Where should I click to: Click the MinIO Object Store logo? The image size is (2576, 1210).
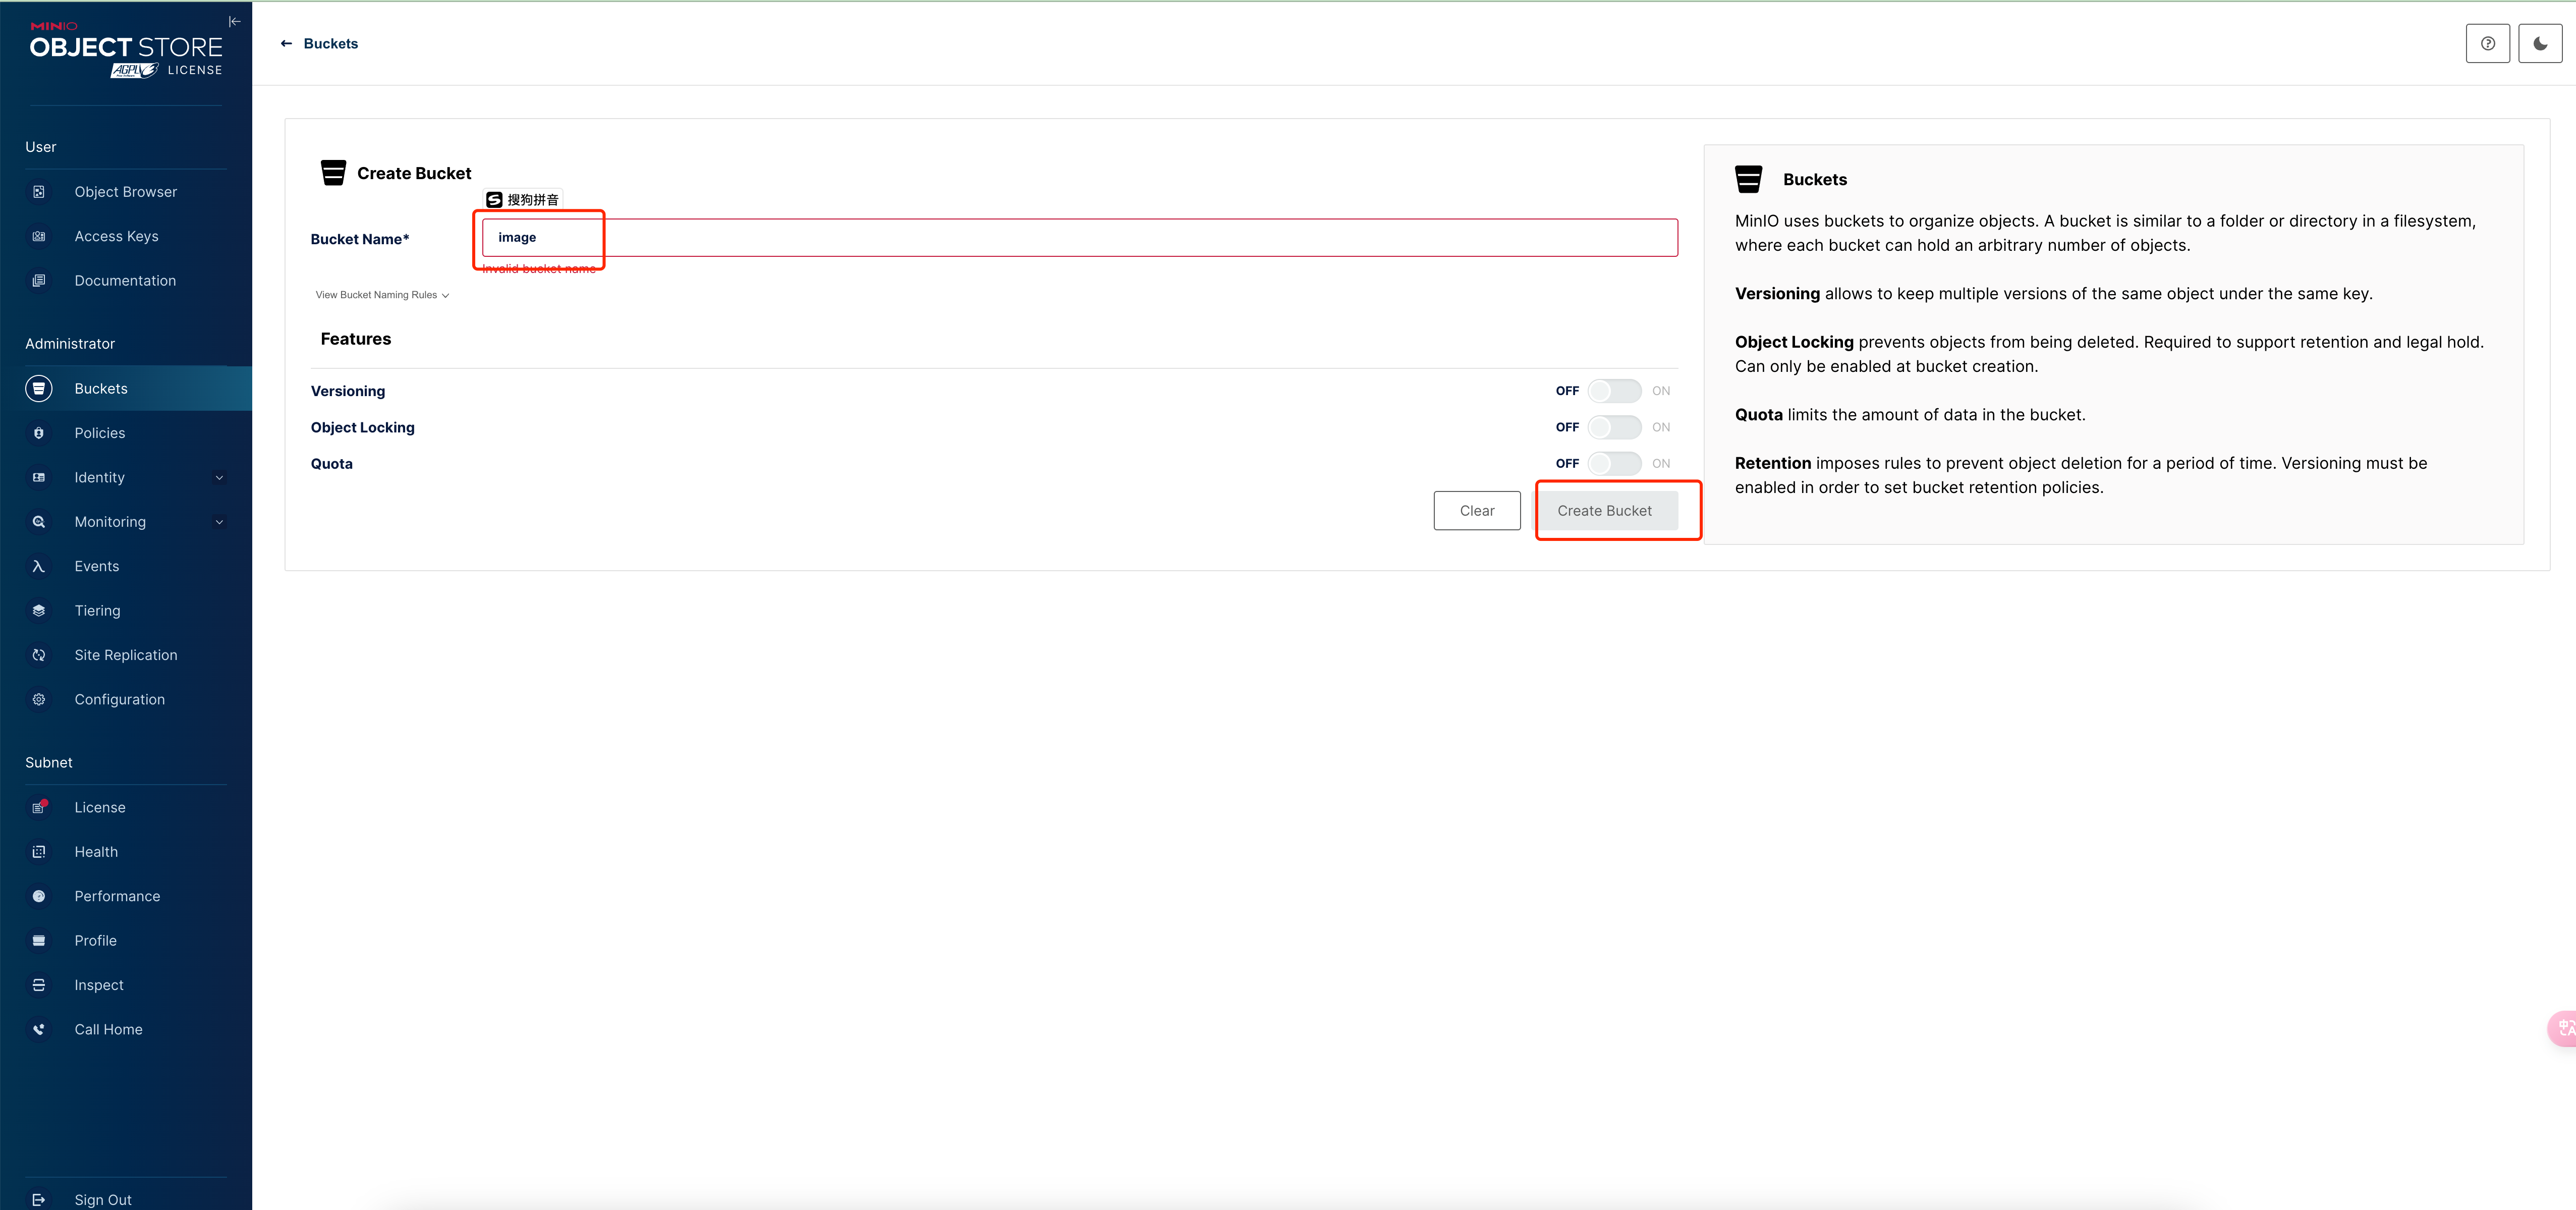(126, 50)
